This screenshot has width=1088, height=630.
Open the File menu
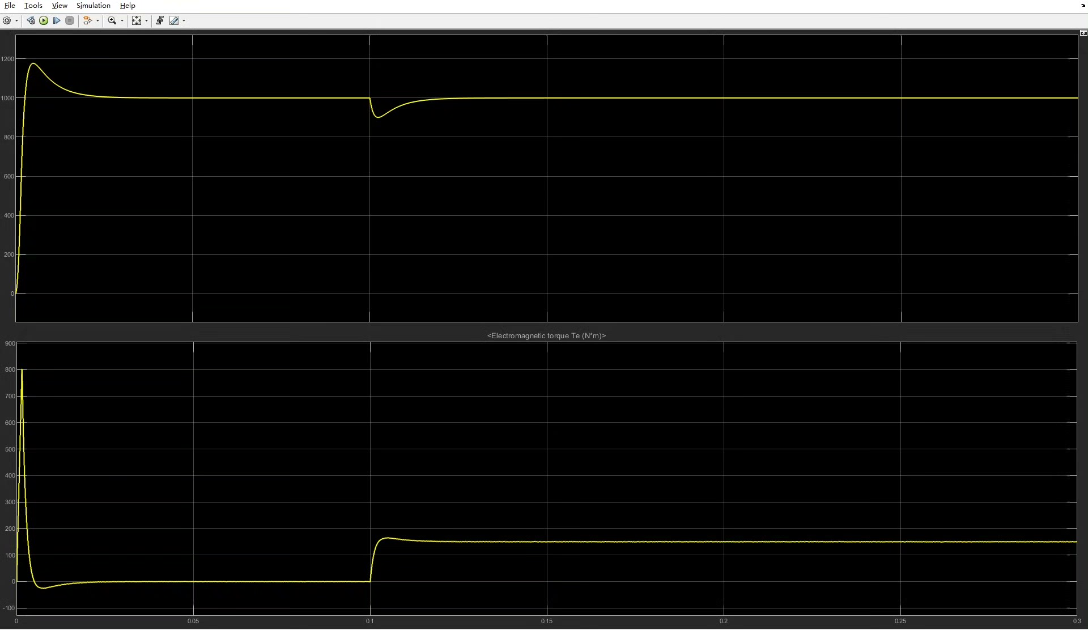(x=10, y=6)
